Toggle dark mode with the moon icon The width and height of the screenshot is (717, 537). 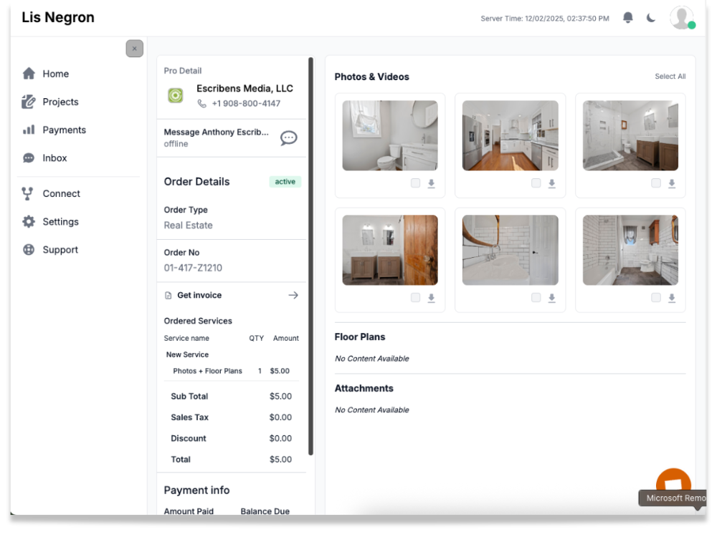point(650,17)
